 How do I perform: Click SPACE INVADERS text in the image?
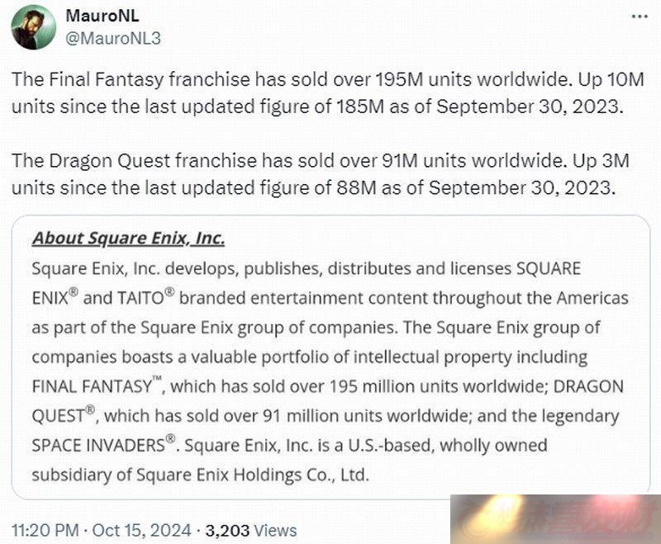102,445
